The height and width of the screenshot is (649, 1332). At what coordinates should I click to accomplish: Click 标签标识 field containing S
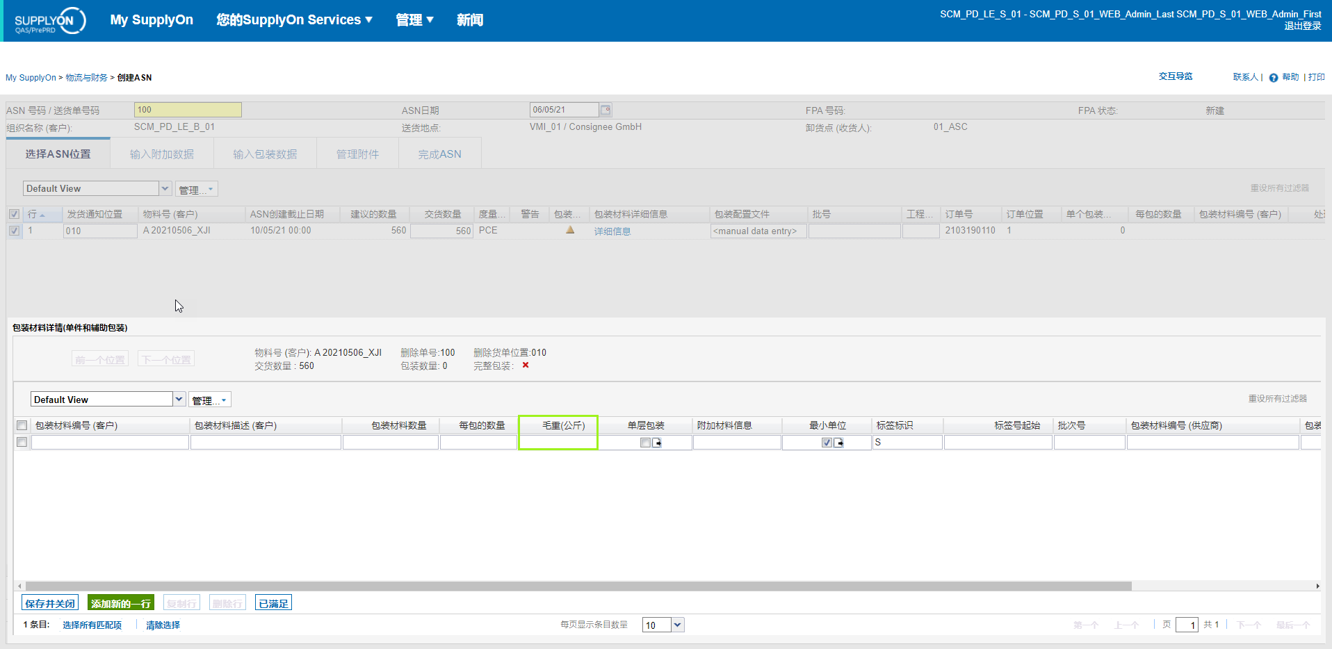(x=907, y=442)
